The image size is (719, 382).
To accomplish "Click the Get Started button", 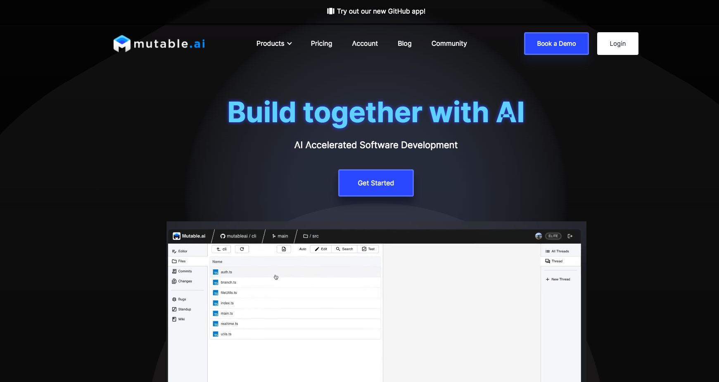I will point(375,183).
